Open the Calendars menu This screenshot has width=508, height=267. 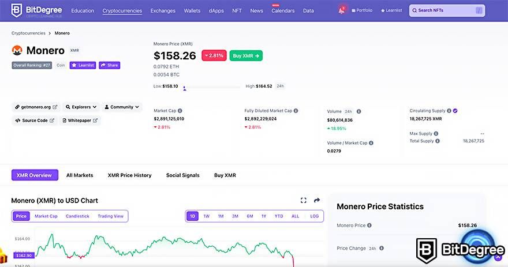283,11
